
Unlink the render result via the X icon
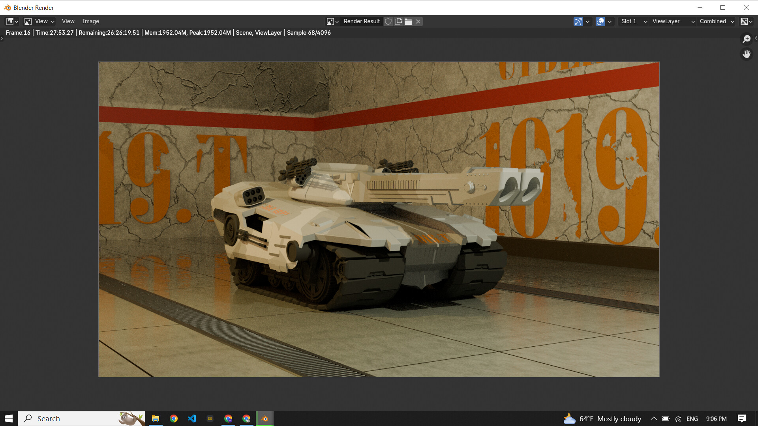point(418,21)
